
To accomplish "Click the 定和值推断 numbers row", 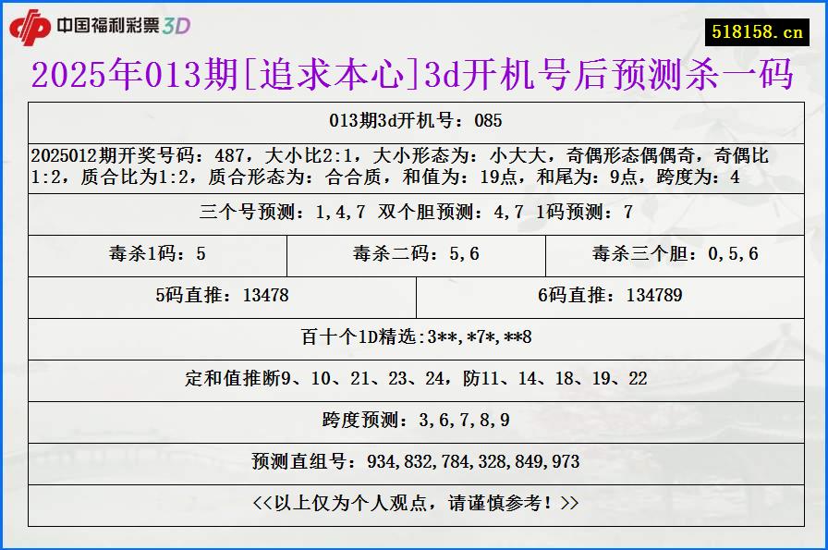I will [x=414, y=379].
